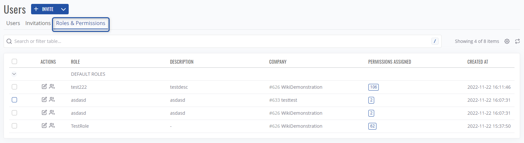The height and width of the screenshot is (143, 524).
Task: Toggle the select-all header checkbox
Action: (14, 61)
